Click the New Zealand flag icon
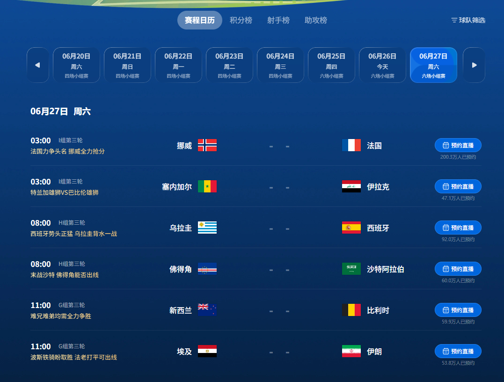 [207, 310]
